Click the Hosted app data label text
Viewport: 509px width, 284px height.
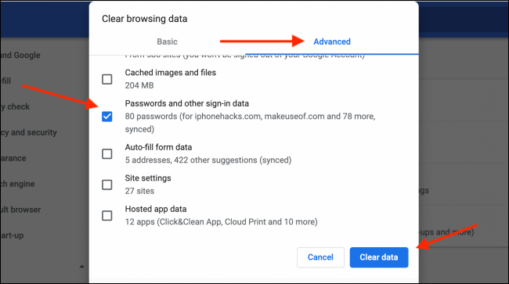tap(156, 209)
